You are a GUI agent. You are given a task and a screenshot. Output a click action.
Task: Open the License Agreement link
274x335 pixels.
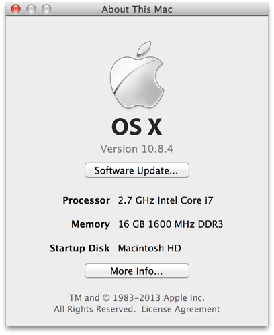click(x=181, y=309)
